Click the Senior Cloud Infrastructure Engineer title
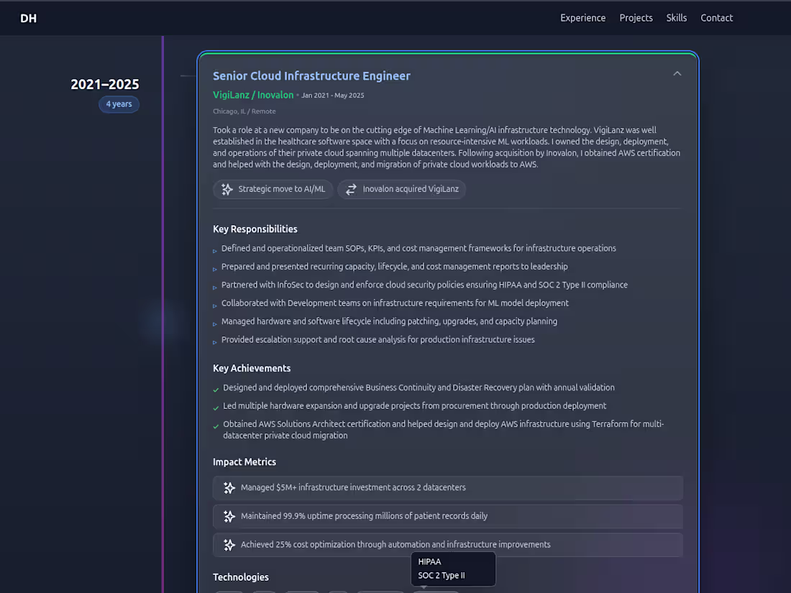This screenshot has width=791, height=593. click(x=311, y=76)
